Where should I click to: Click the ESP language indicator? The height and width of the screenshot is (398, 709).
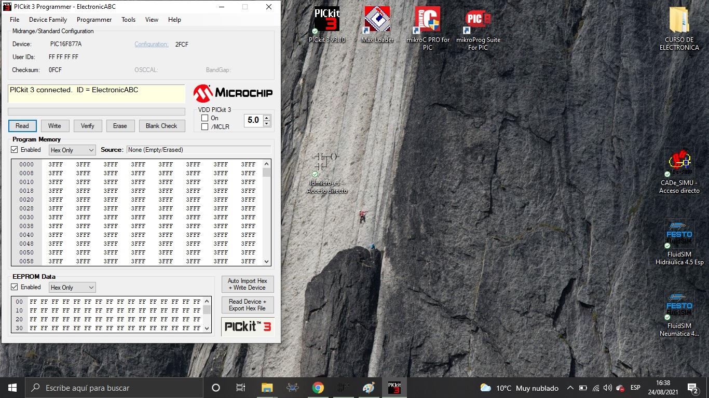[x=635, y=388]
